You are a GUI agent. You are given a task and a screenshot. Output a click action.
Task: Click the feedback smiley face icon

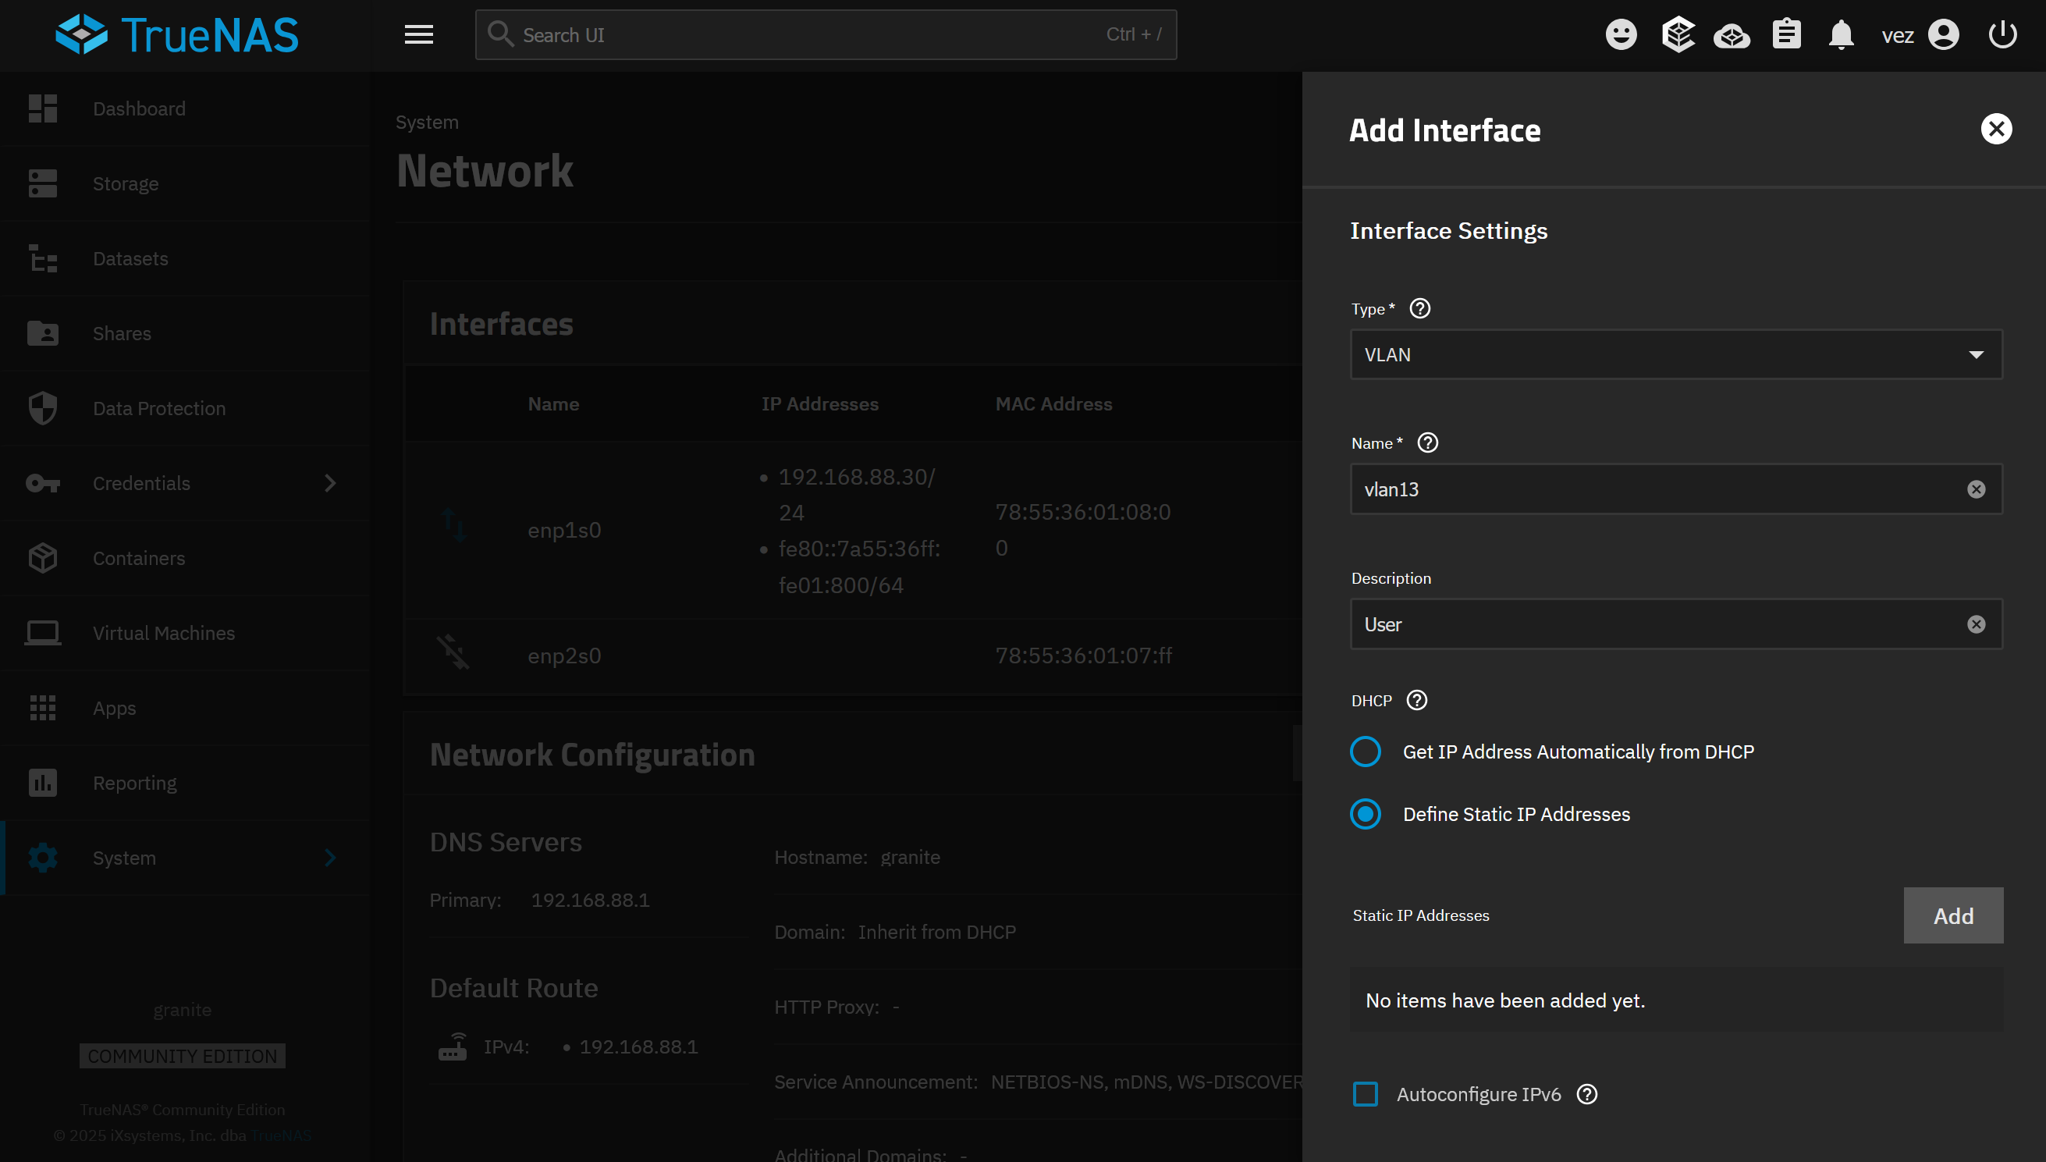[1621, 35]
